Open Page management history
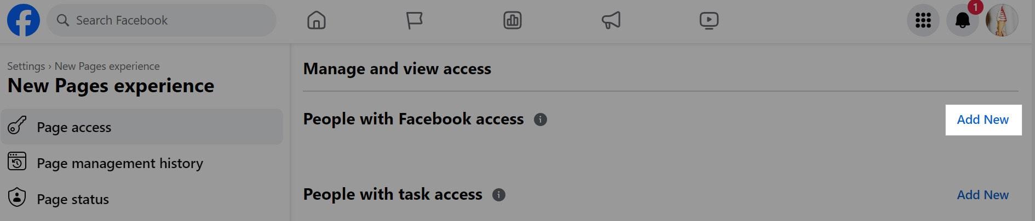This screenshot has height=221, width=1035. tap(119, 163)
